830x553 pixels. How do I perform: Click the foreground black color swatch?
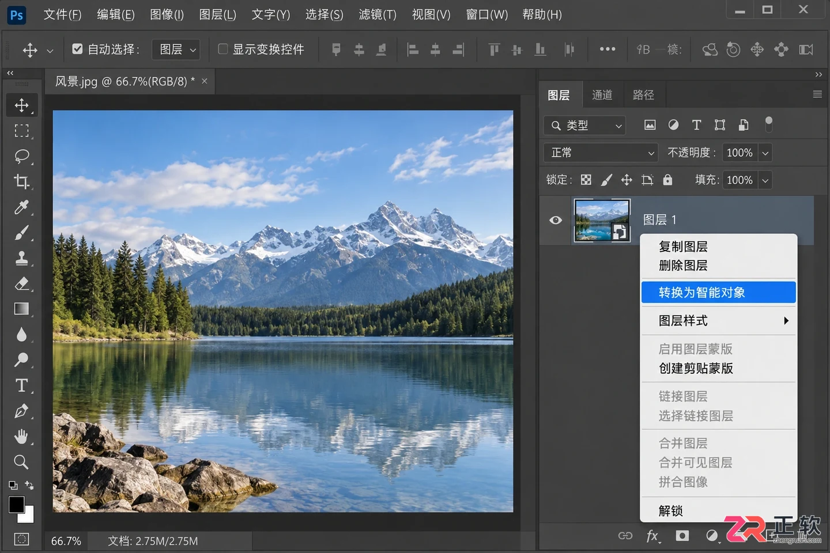pyautogui.click(x=16, y=505)
